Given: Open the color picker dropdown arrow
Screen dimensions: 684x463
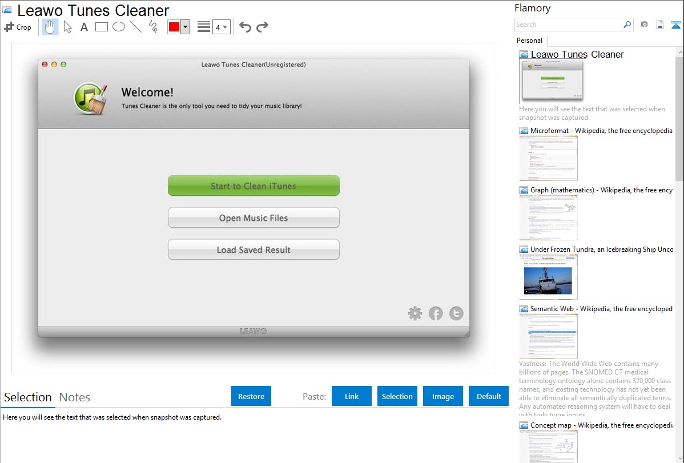Looking at the screenshot, I should pyautogui.click(x=186, y=27).
